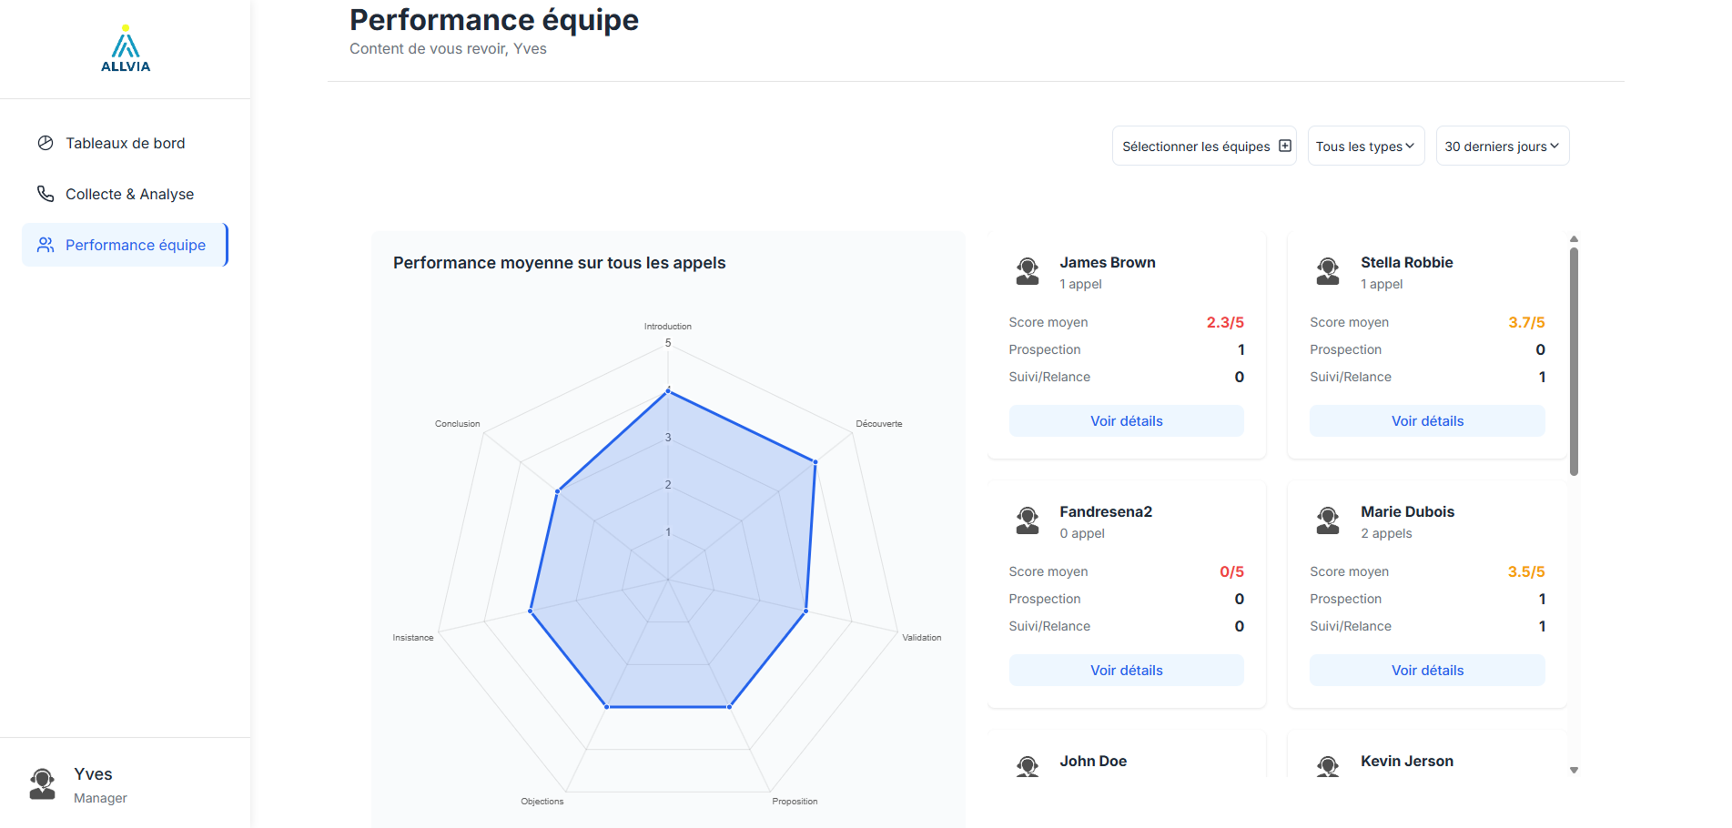View details for James Brown

[1126, 421]
